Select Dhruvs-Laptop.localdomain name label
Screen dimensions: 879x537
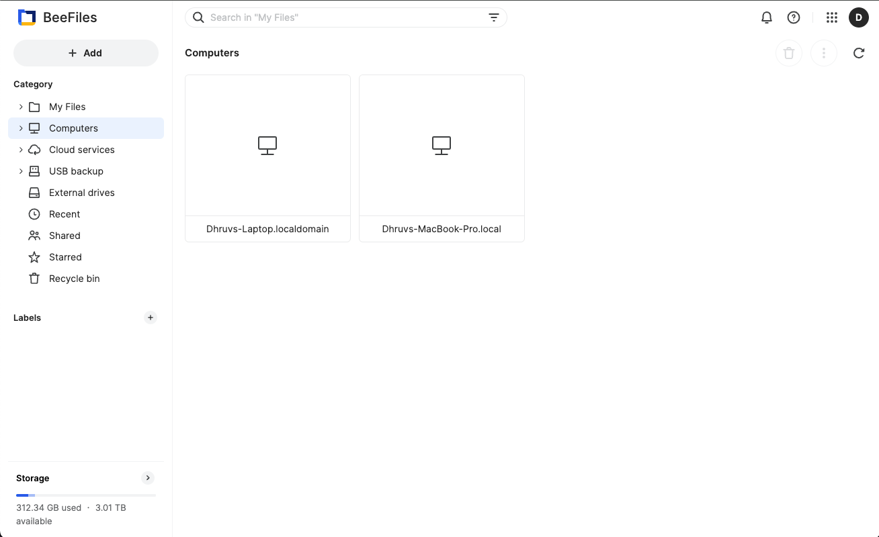click(x=267, y=229)
